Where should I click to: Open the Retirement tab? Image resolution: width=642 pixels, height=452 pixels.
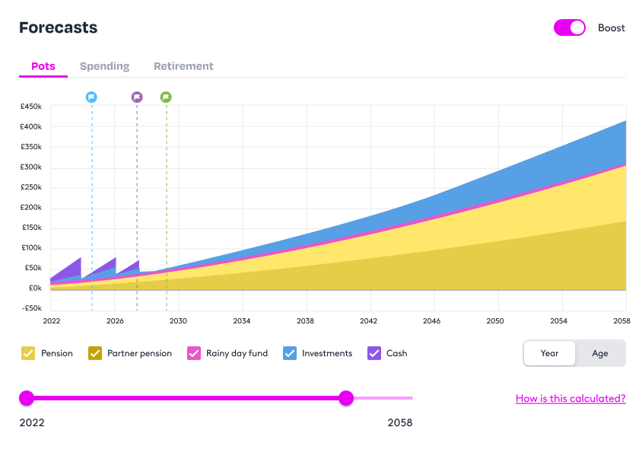(183, 66)
